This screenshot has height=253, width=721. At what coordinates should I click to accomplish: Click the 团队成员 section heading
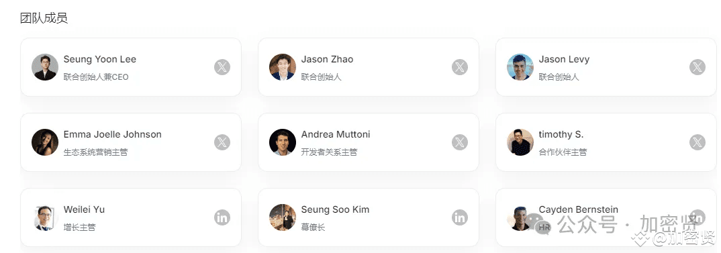[x=44, y=18]
